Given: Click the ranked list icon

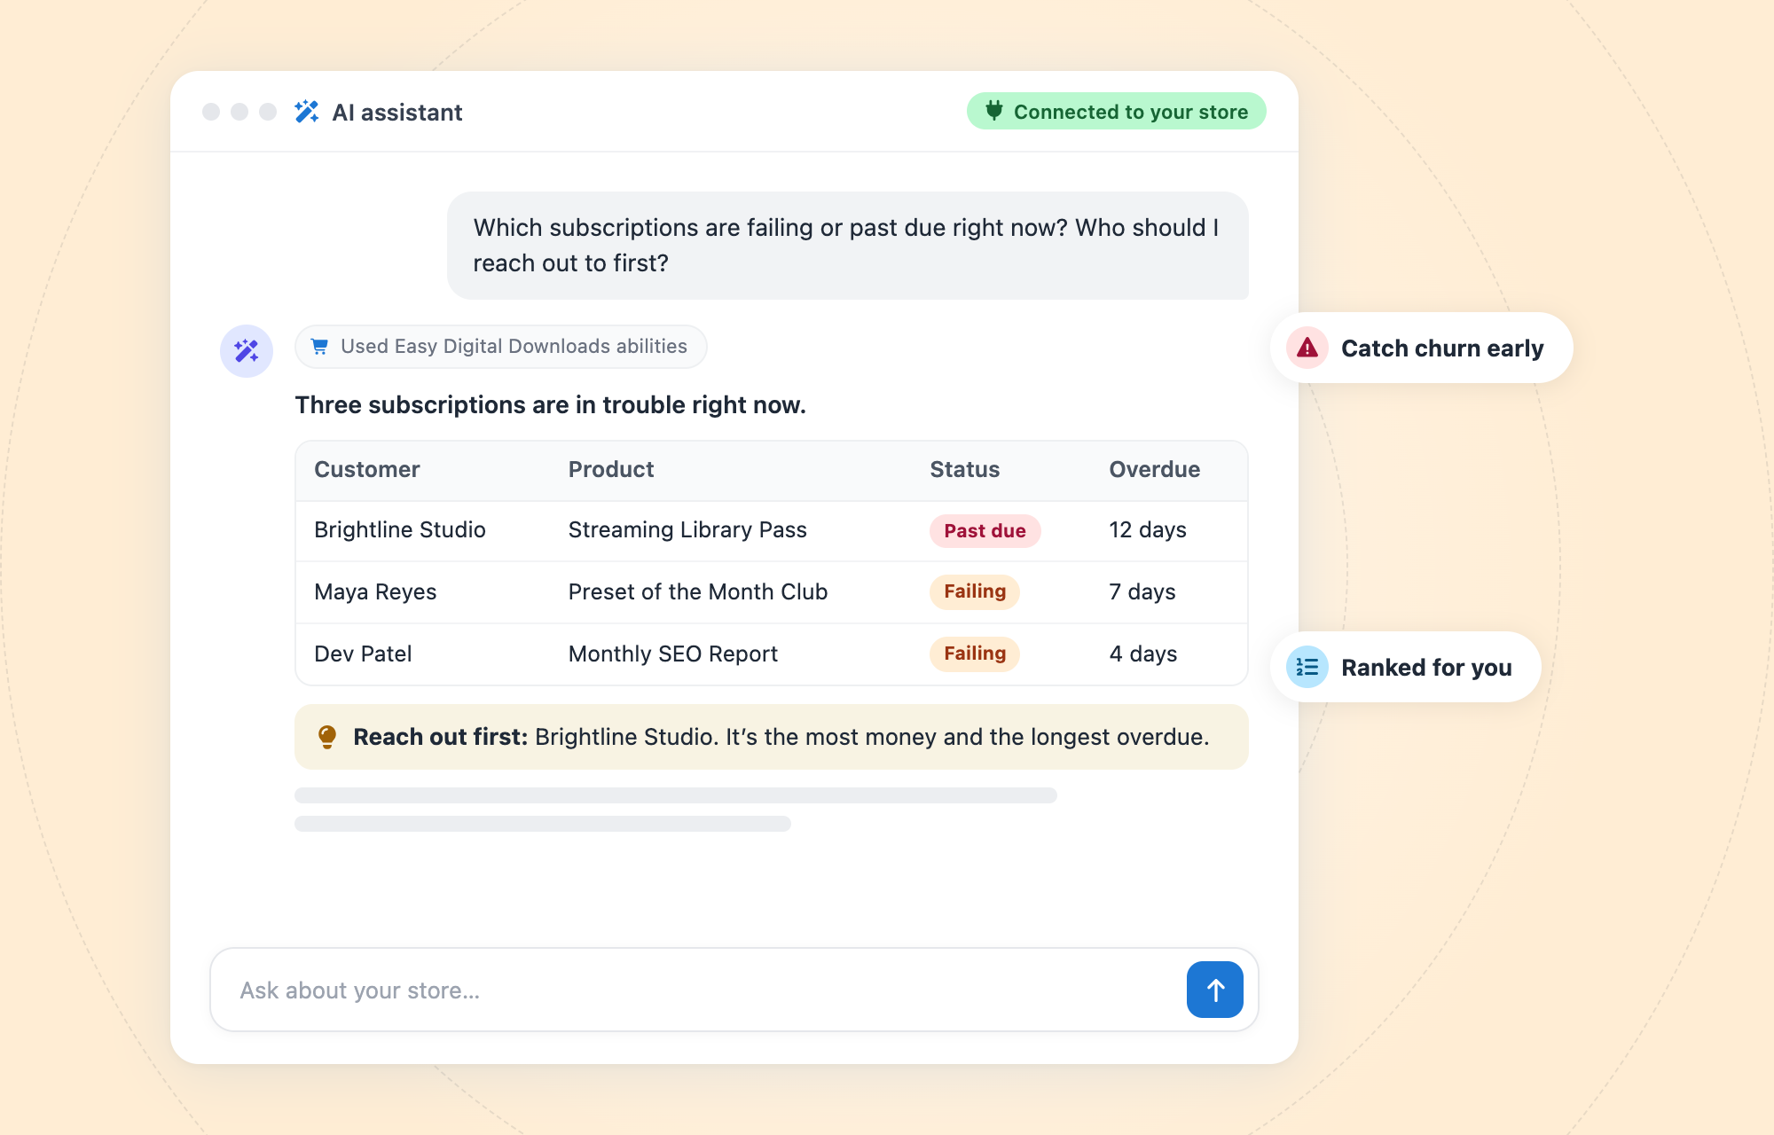Looking at the screenshot, I should [x=1307, y=667].
